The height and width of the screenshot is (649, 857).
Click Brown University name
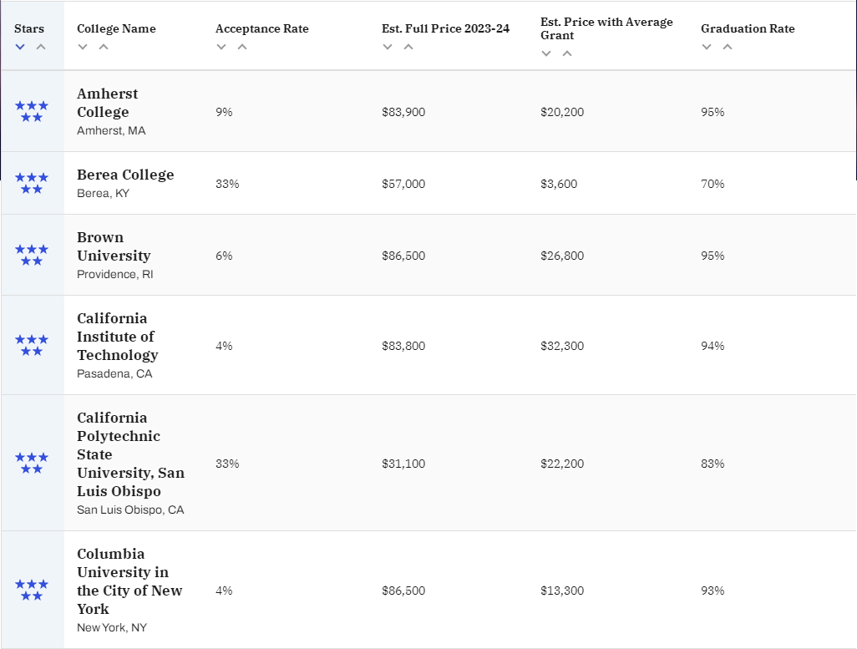click(114, 246)
